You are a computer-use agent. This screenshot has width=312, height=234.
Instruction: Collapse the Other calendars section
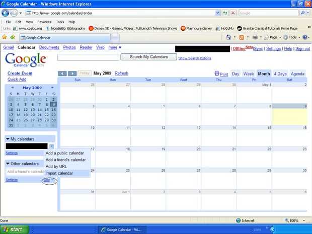tap(8, 164)
